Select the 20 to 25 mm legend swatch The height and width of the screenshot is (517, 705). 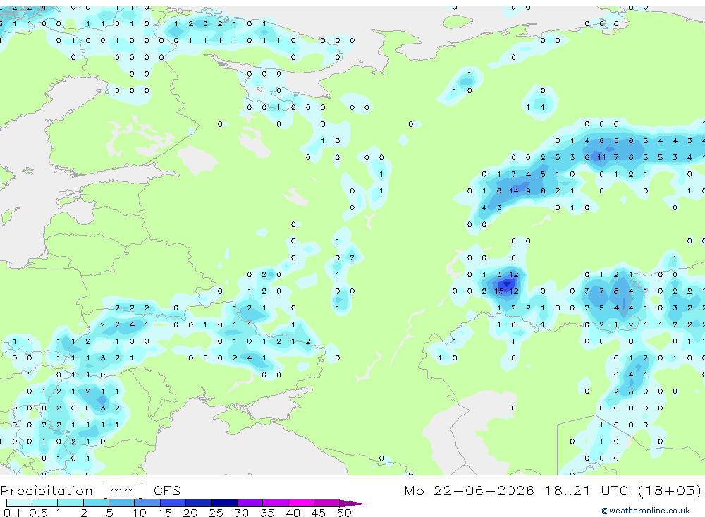pyautogui.click(x=198, y=503)
